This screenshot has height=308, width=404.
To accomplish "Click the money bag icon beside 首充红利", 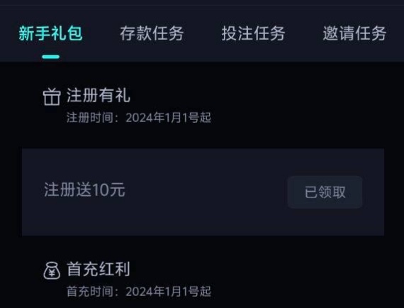I will 52,270.
